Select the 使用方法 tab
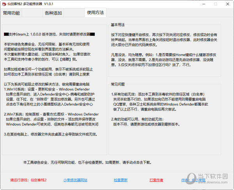Viewport: 234px width, 190px height. click(96, 12)
